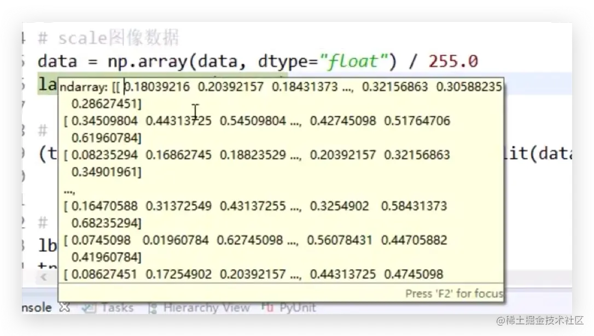Click value 0.4745098 in tooltip
The image size is (594, 336).
(x=414, y=274)
